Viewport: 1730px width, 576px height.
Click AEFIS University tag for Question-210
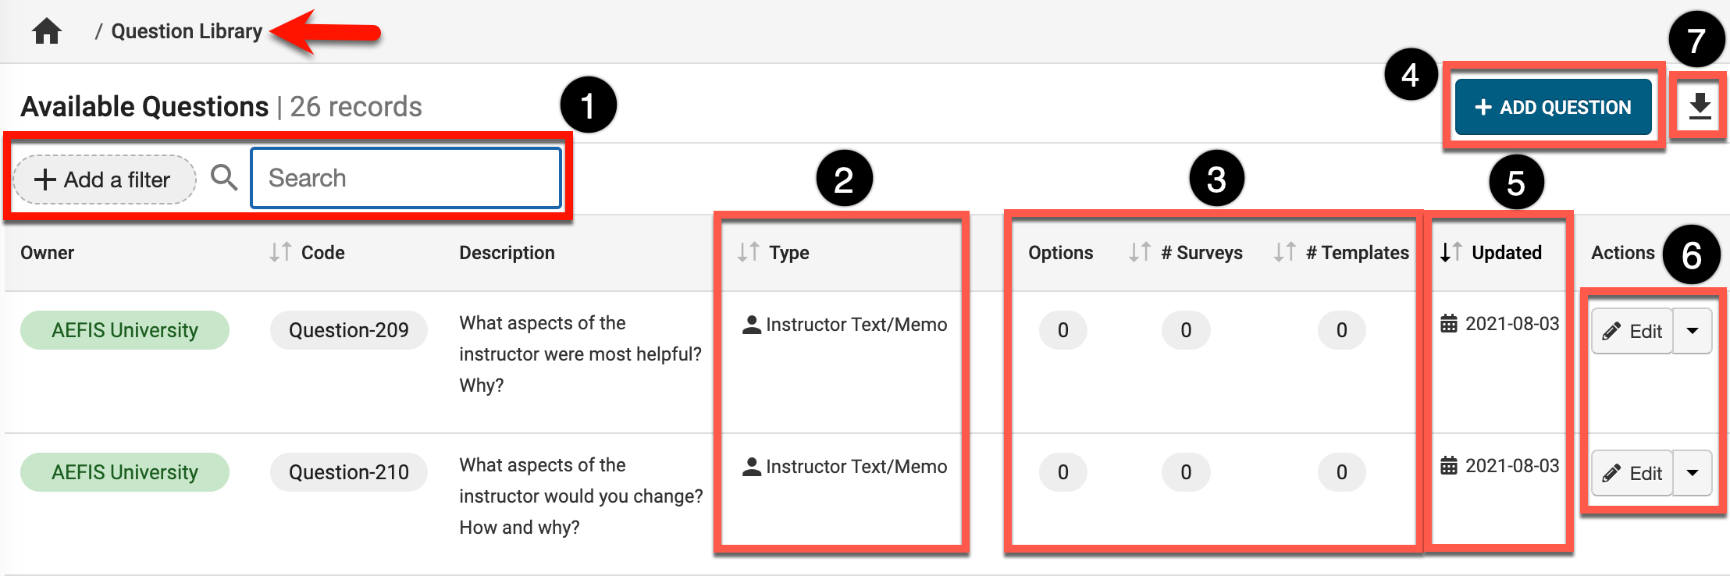125,472
